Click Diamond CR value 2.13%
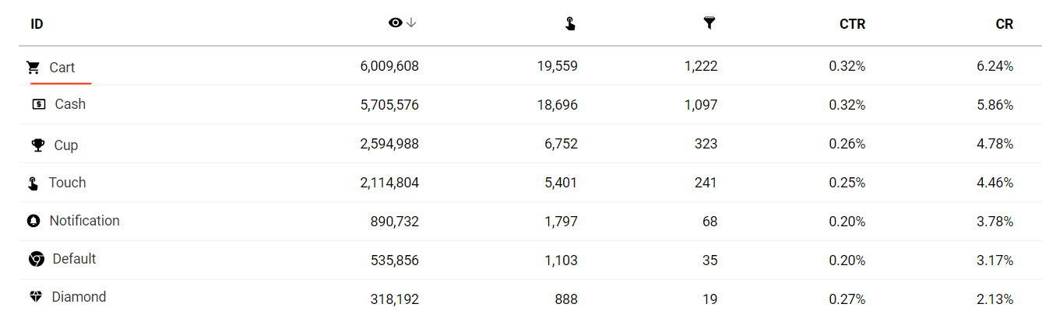The width and height of the screenshot is (1042, 318). (x=994, y=299)
